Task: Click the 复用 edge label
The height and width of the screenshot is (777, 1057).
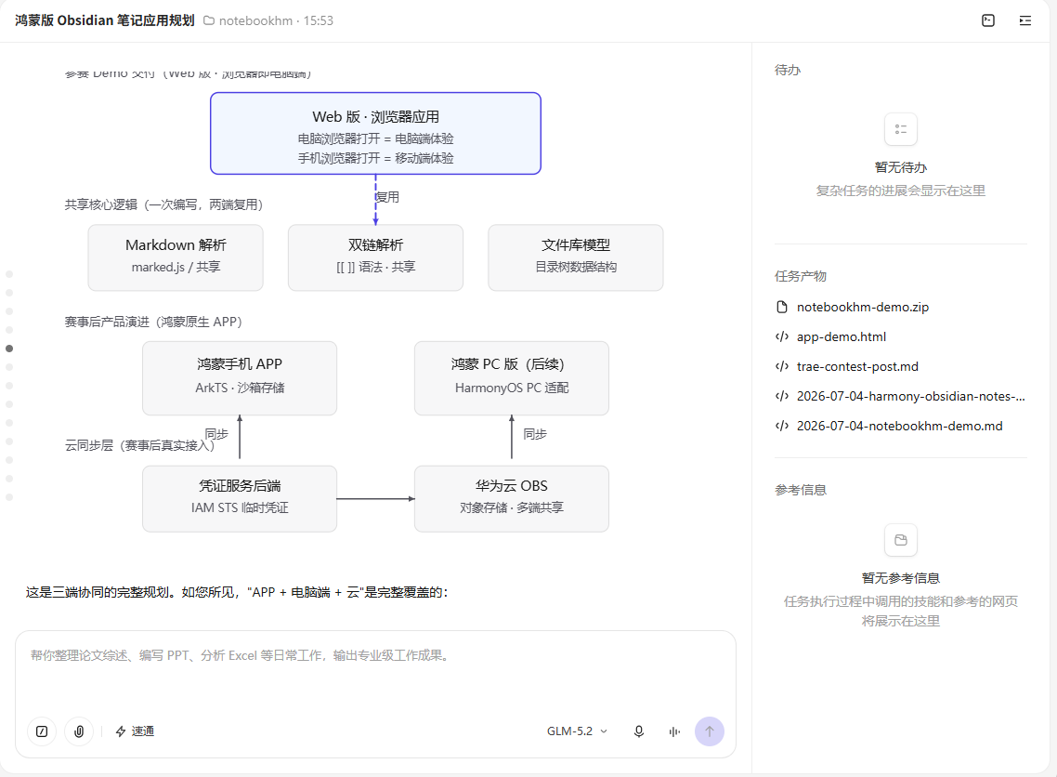Action: [x=387, y=197]
